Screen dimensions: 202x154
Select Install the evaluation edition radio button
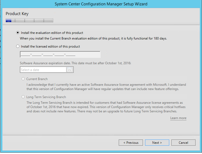tap(18, 33)
